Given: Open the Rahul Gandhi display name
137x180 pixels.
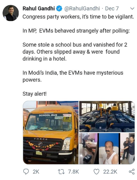Looking at the screenshot, I should pos(39,9).
